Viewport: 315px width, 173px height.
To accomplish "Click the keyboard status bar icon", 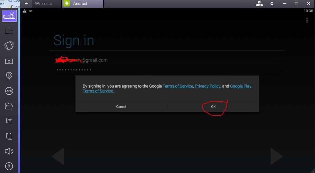I will 31,11.
